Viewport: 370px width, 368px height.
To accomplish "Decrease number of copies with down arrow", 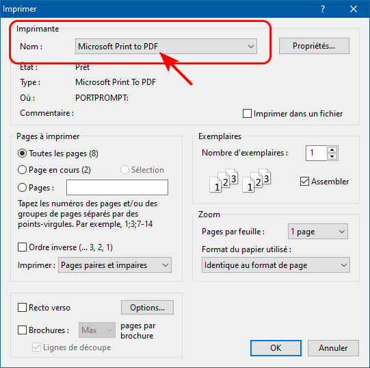I will [332, 156].
